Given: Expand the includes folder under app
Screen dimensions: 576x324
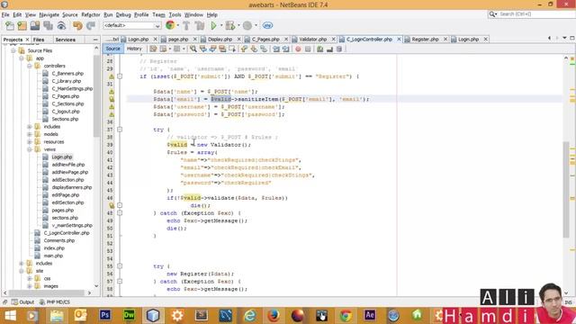Looking at the screenshot, I should [30, 127].
